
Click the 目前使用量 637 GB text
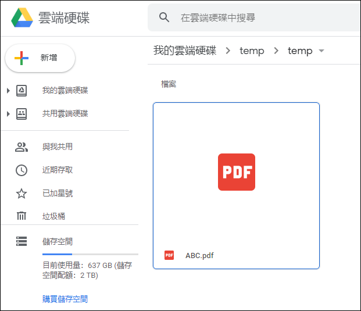tap(87, 270)
